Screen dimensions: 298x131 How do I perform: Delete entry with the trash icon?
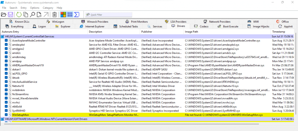click(54, 14)
